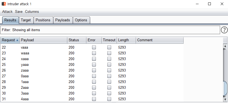Toggle Error checkbox for request 23
Image resolution: width=228 pixels, height=103 pixels.
94,53
